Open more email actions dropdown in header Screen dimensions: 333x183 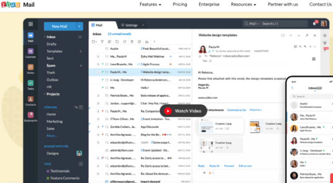(x=315, y=47)
